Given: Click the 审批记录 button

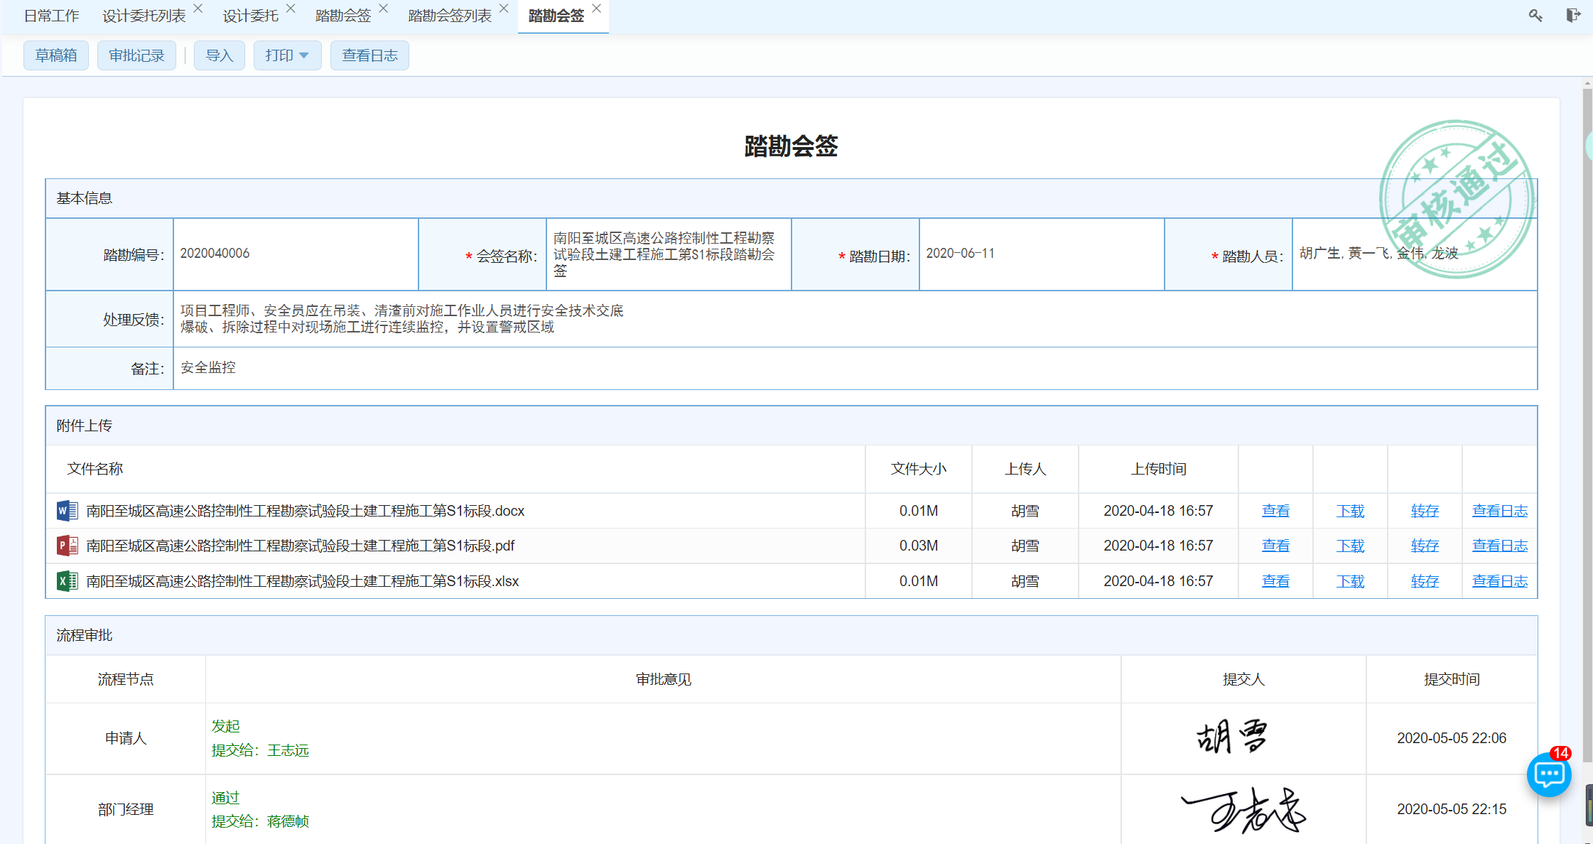Looking at the screenshot, I should [x=136, y=55].
